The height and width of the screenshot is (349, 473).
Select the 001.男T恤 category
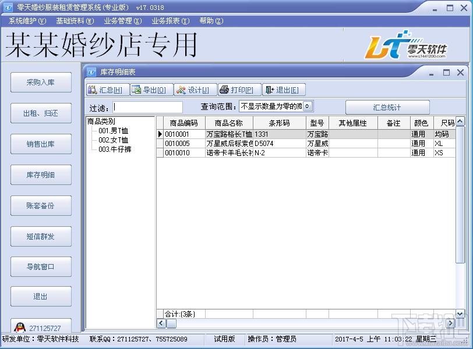pyautogui.click(x=114, y=131)
